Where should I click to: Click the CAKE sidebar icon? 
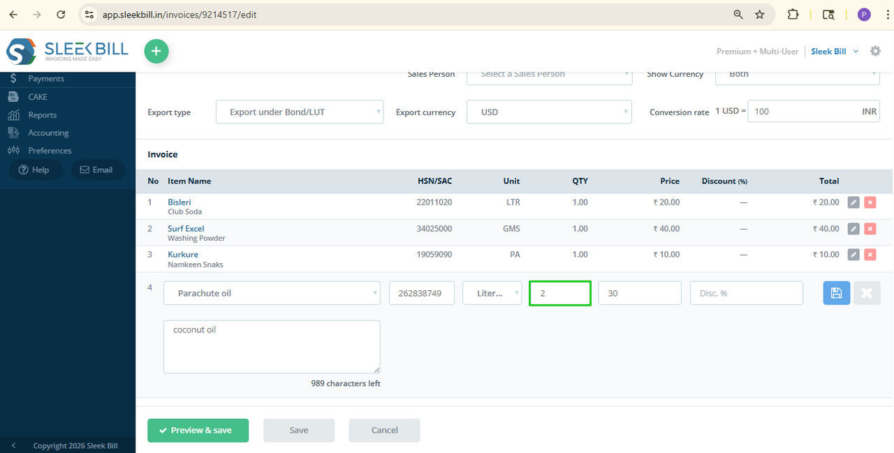pos(14,97)
